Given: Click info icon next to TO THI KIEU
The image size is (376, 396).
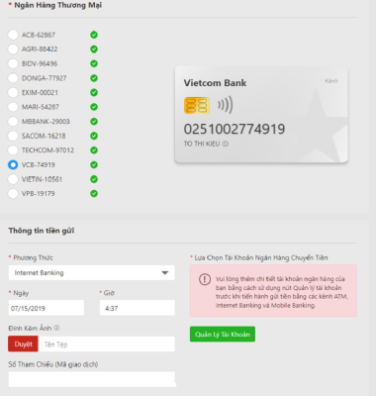Looking at the screenshot, I should [x=226, y=144].
